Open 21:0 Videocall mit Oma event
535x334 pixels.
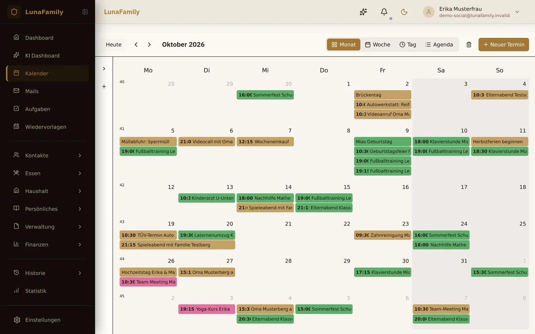(x=207, y=142)
